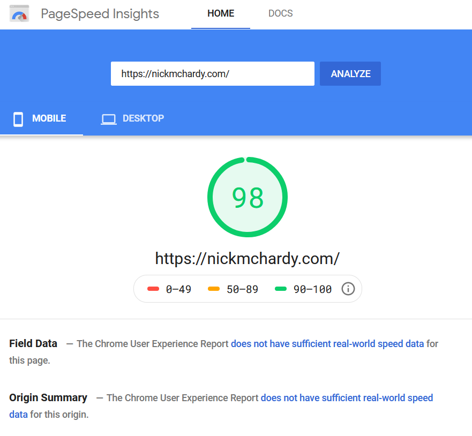Screen dimensions: 472x436
Task: Click the ANALYZE button
Action: tap(350, 74)
